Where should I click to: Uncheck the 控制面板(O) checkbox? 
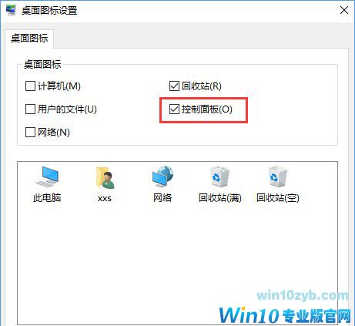174,109
